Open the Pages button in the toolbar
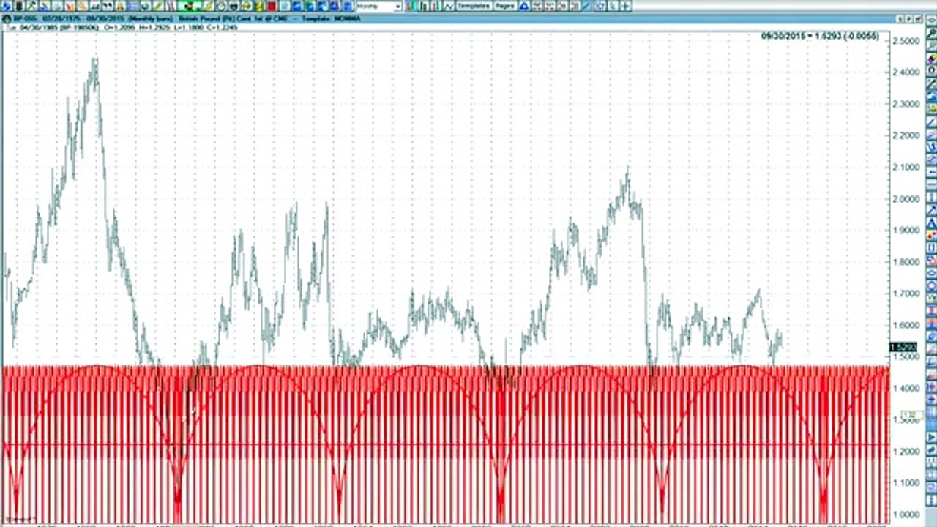Screen dimensions: 937x527 pos(505,6)
